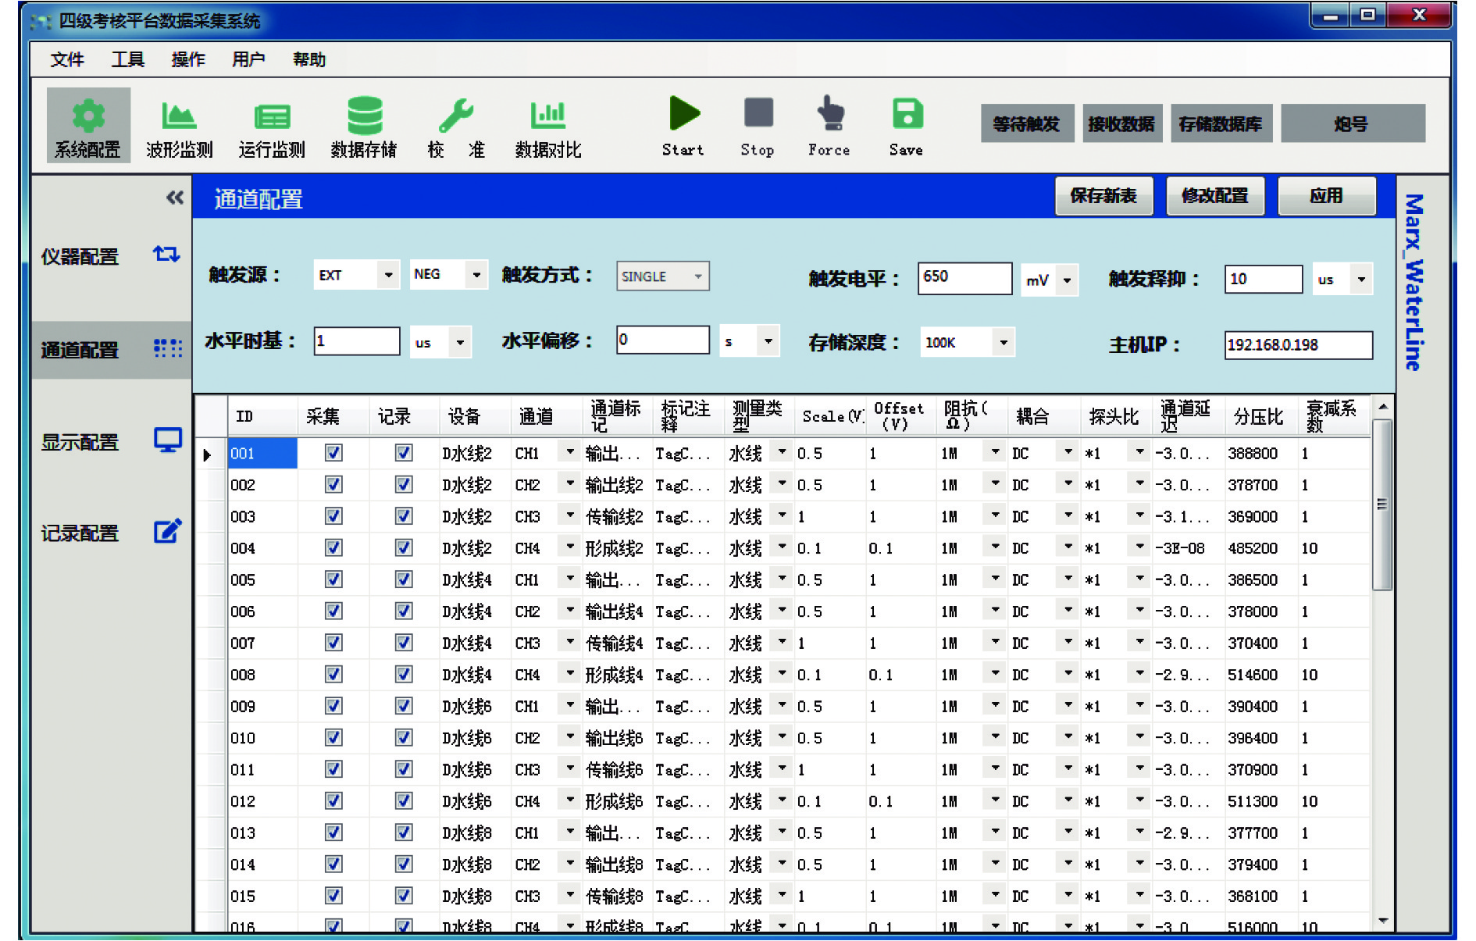Toggle 采集 checkbox for row 012
Screen dimensions: 1476x941
333,800
